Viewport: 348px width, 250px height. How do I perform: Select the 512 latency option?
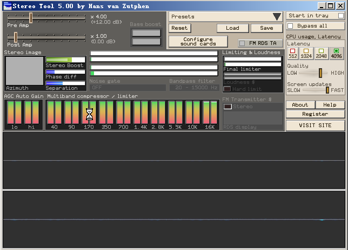[292, 53]
